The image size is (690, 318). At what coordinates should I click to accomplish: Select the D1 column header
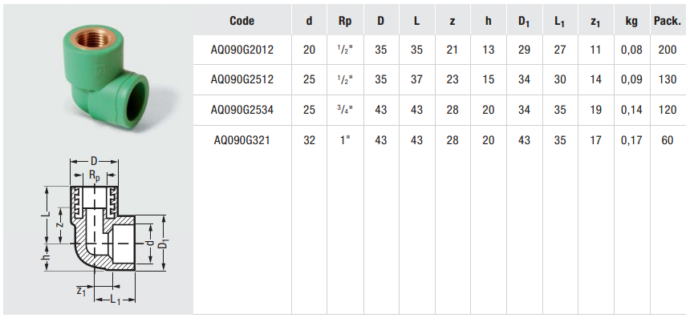pos(524,22)
